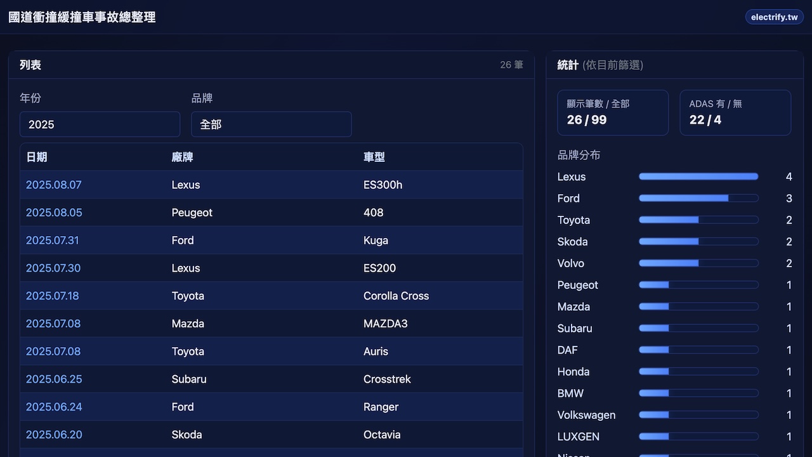Select the Kuga model cell
The image size is (812, 457).
[x=376, y=241]
